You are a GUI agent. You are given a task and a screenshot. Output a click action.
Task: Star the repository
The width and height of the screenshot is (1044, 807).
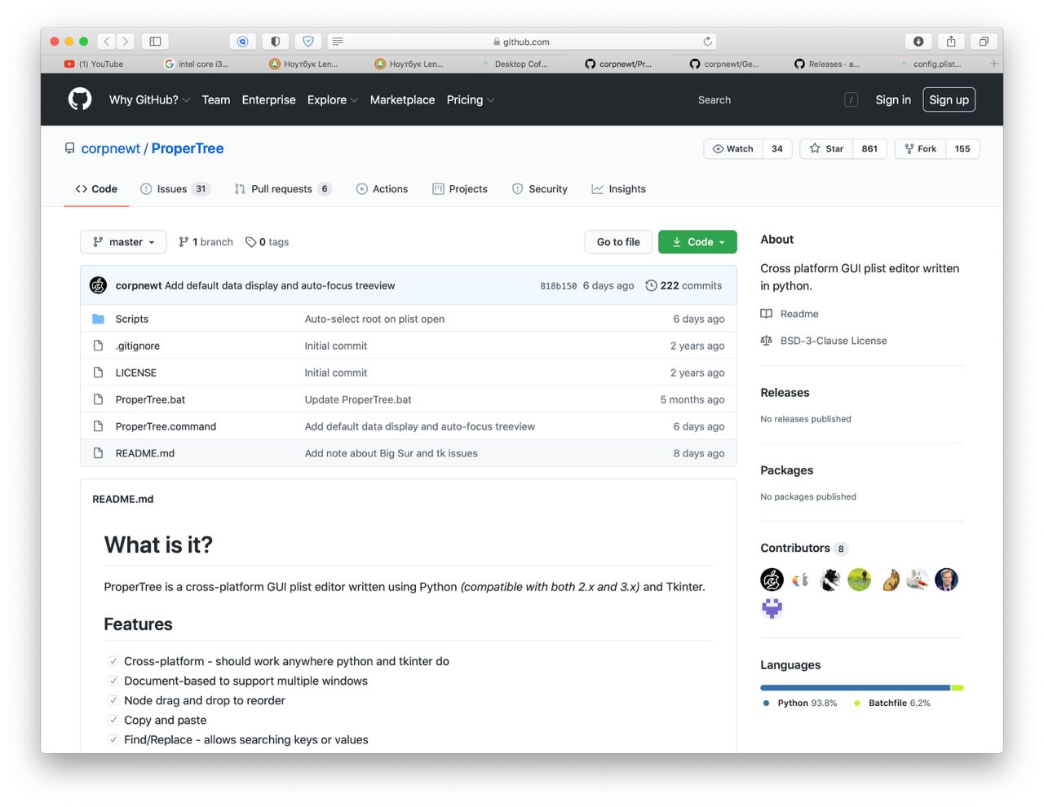coord(826,148)
